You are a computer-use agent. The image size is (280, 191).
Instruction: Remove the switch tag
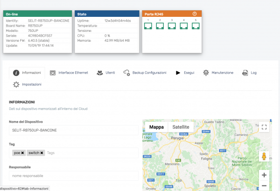coord(42,153)
